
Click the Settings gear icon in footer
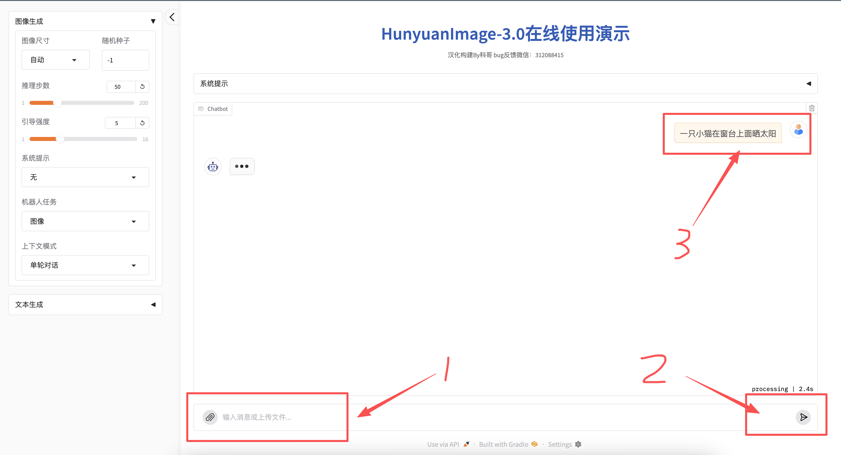(578, 444)
